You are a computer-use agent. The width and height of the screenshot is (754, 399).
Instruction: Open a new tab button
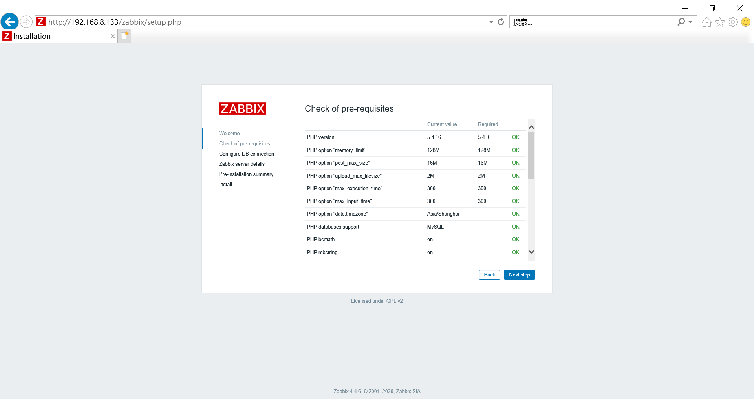pyautogui.click(x=124, y=36)
